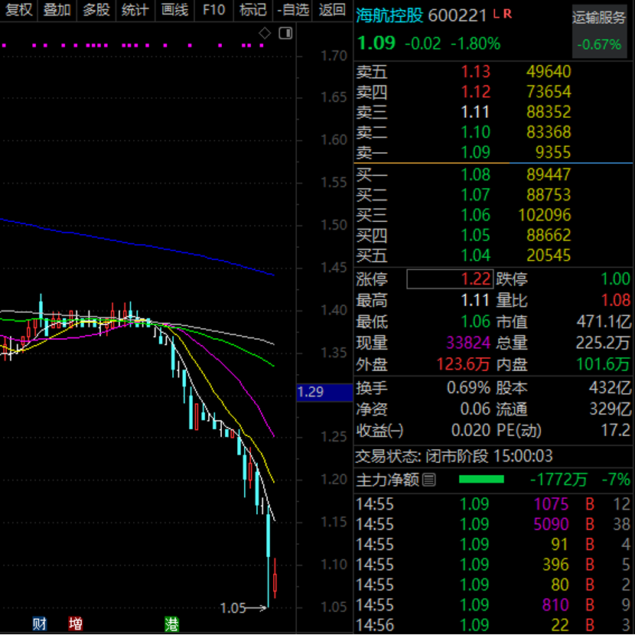This screenshot has width=635, height=635.
Task: Remove stock via -自选 button
Action: pos(292,10)
